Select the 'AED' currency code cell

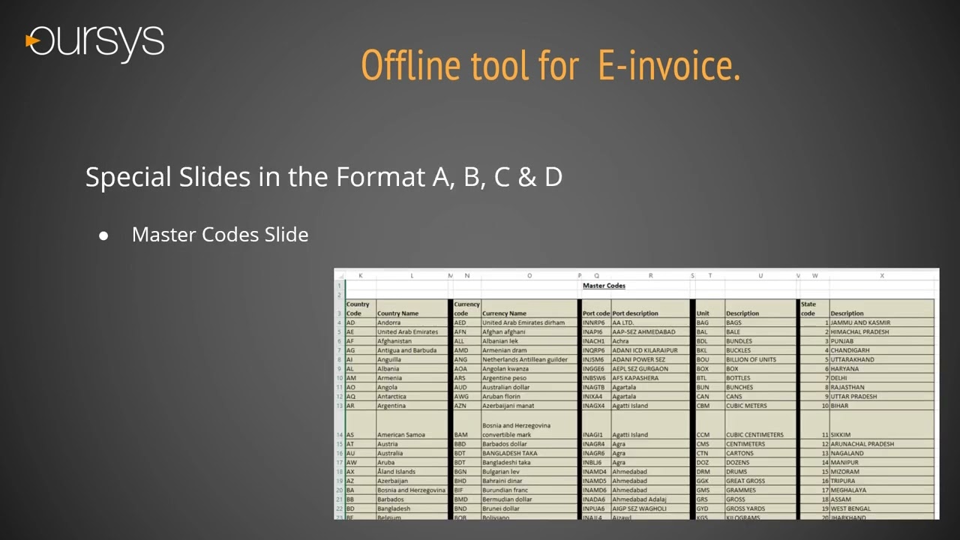466,322
